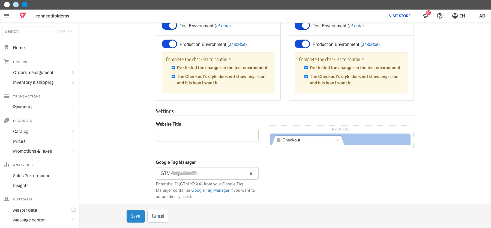This screenshot has height=228, width=491.
Task: Toggle right Test Environment switch
Action: pyautogui.click(x=302, y=26)
